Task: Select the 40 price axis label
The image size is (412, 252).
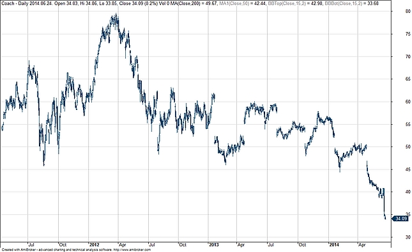Action: coord(408,192)
